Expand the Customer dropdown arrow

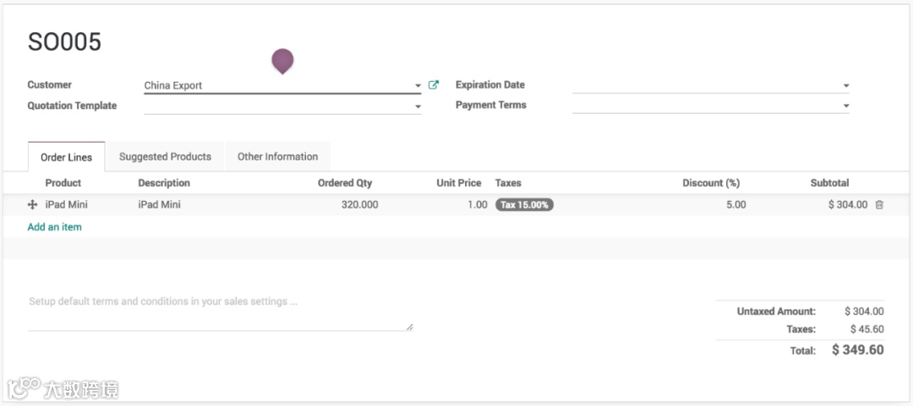tap(418, 86)
